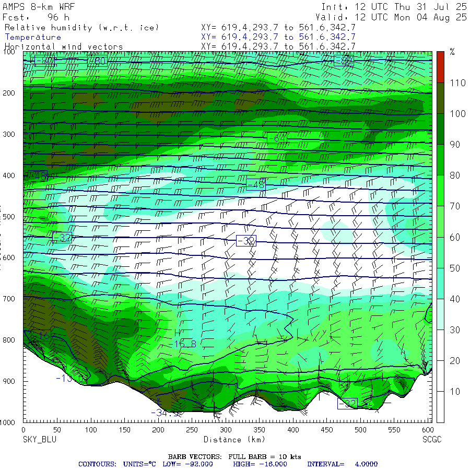Click the 'LOW= -92.000' legend value
Screen dimensions: 470x470
point(187,464)
